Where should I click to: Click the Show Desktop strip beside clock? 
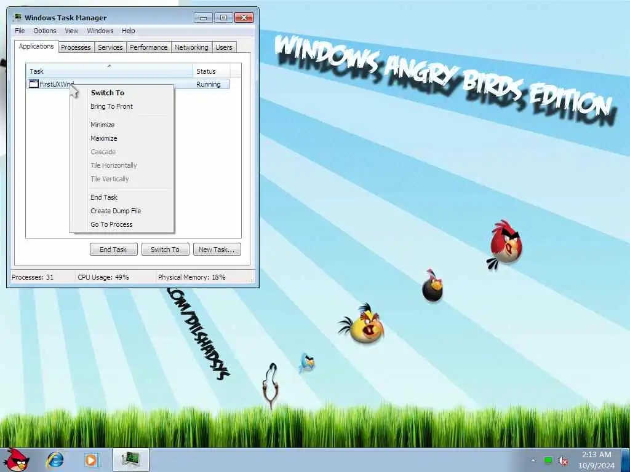tap(625, 460)
